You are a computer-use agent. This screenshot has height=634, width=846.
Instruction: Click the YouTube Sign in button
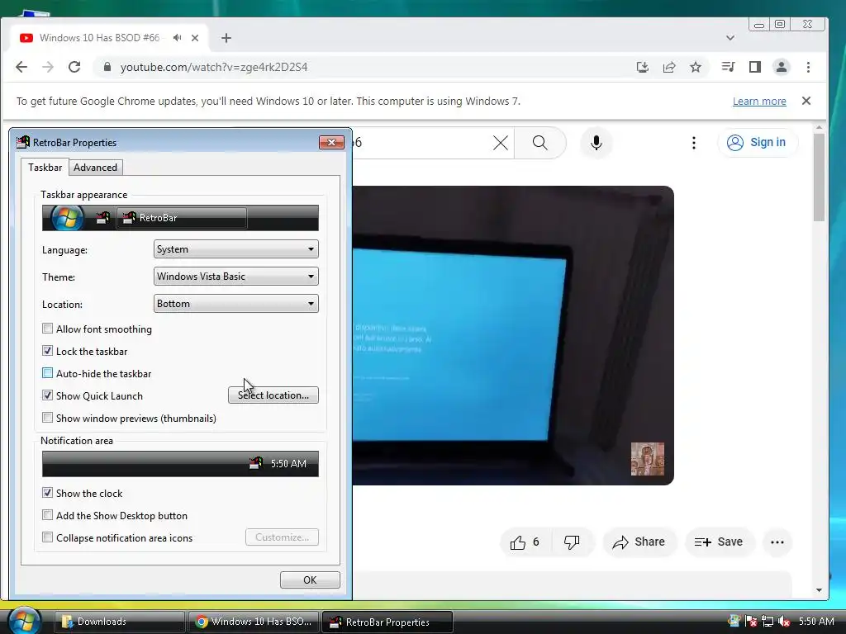coord(757,142)
